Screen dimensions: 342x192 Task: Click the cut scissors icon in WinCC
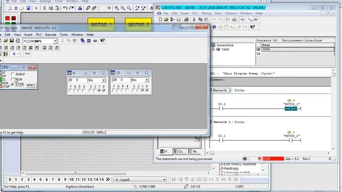pos(44,8)
